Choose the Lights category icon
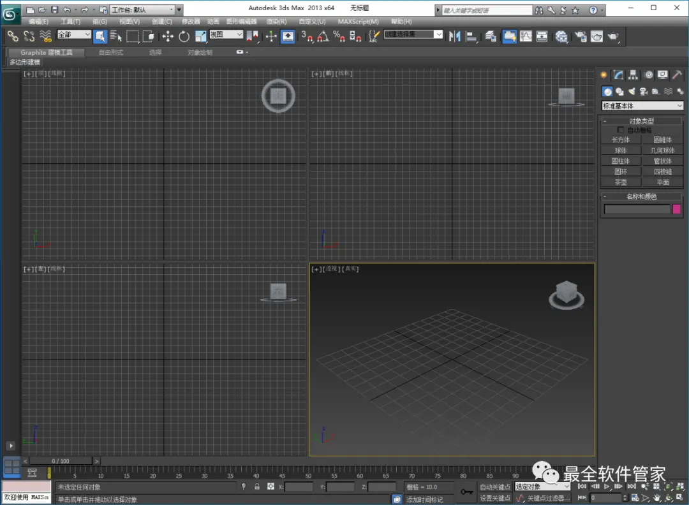This screenshot has width=689, height=505. [632, 92]
